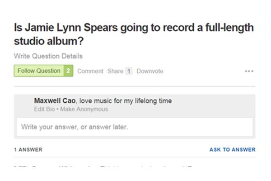Open the Comment section for the question
271x181 pixels.
click(90, 71)
